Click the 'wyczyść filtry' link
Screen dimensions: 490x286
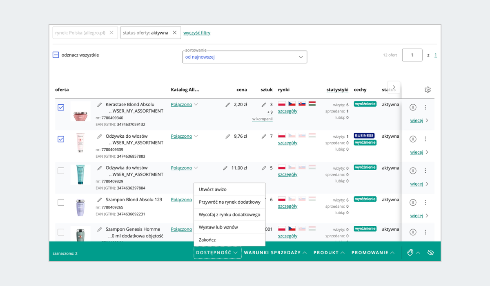click(x=197, y=33)
